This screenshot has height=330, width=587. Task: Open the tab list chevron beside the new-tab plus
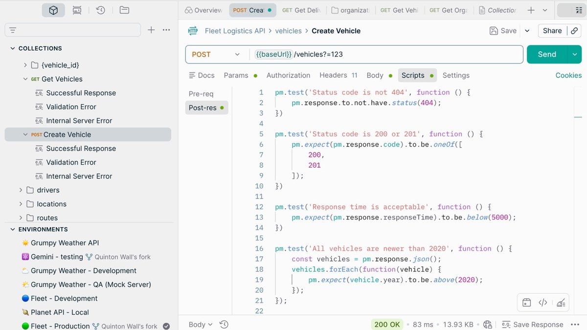click(545, 10)
